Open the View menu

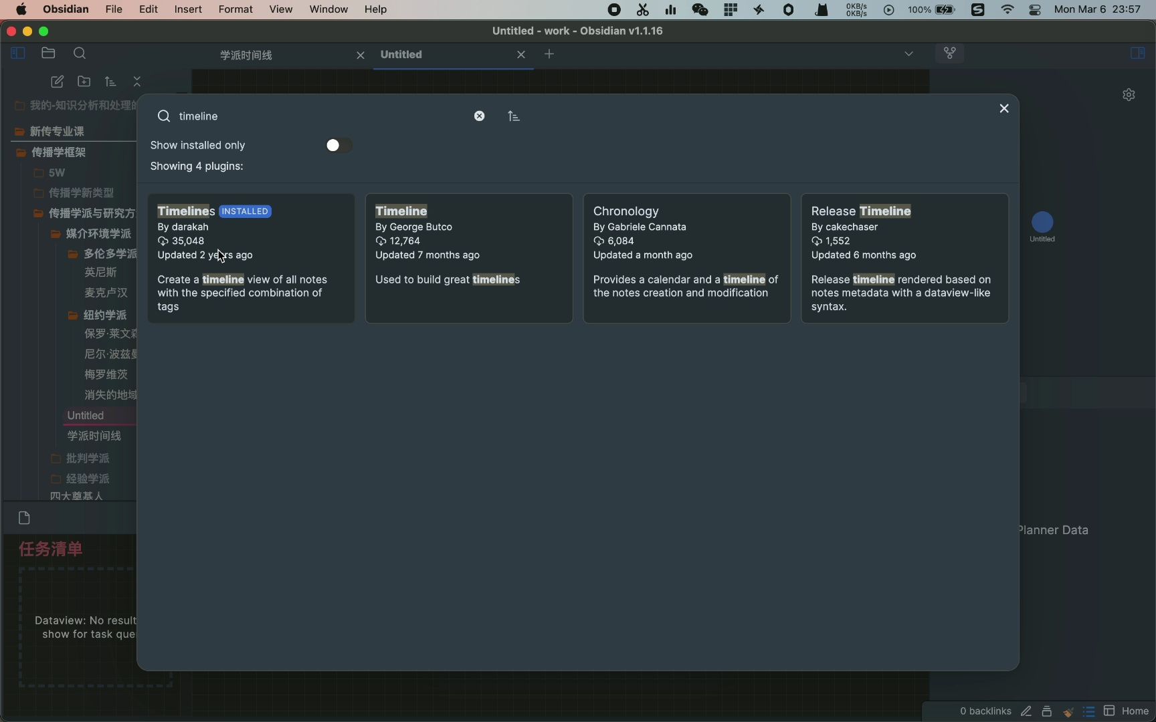point(281,9)
